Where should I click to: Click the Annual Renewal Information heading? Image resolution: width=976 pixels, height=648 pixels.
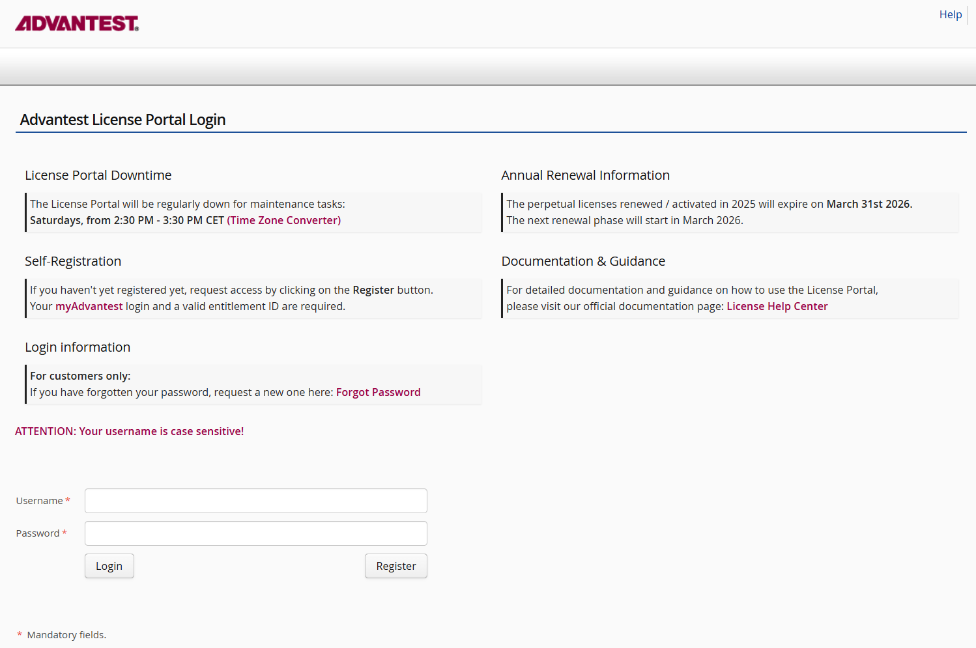(585, 175)
